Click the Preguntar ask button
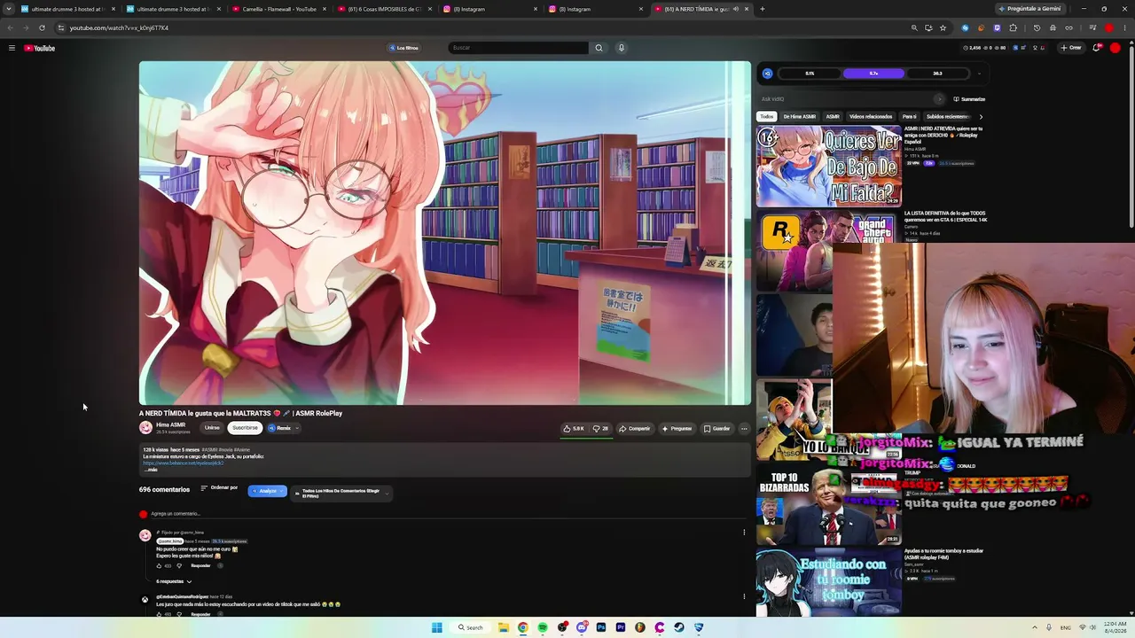 (677, 429)
